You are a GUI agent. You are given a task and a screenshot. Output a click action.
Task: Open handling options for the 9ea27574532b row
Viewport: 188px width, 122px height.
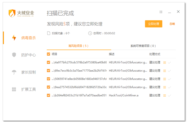click(155, 87)
